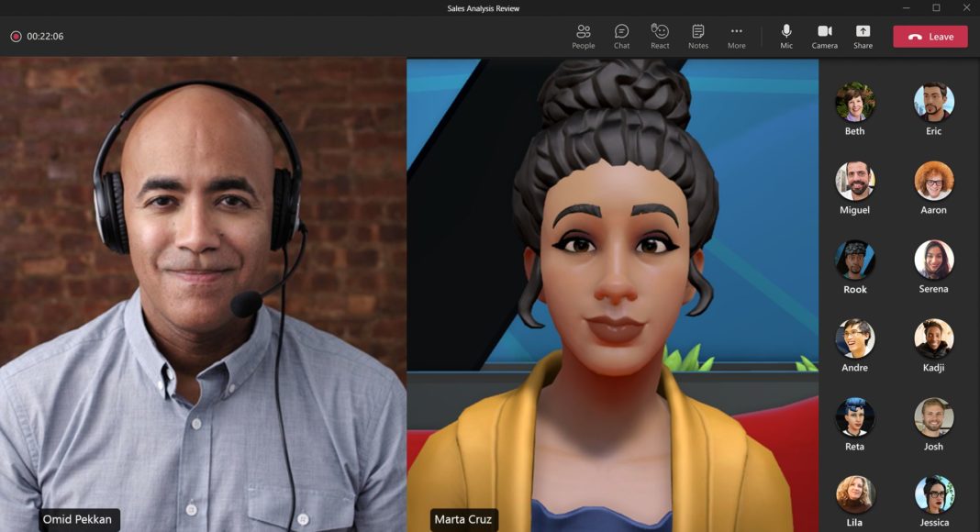
Task: Select Miguel's participant avatar
Action: tap(854, 181)
